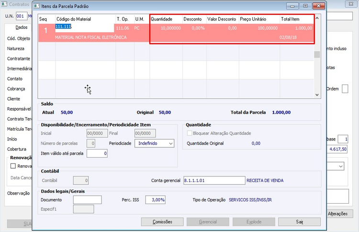
Task: Close the background Contratos window
Action: point(351,4)
